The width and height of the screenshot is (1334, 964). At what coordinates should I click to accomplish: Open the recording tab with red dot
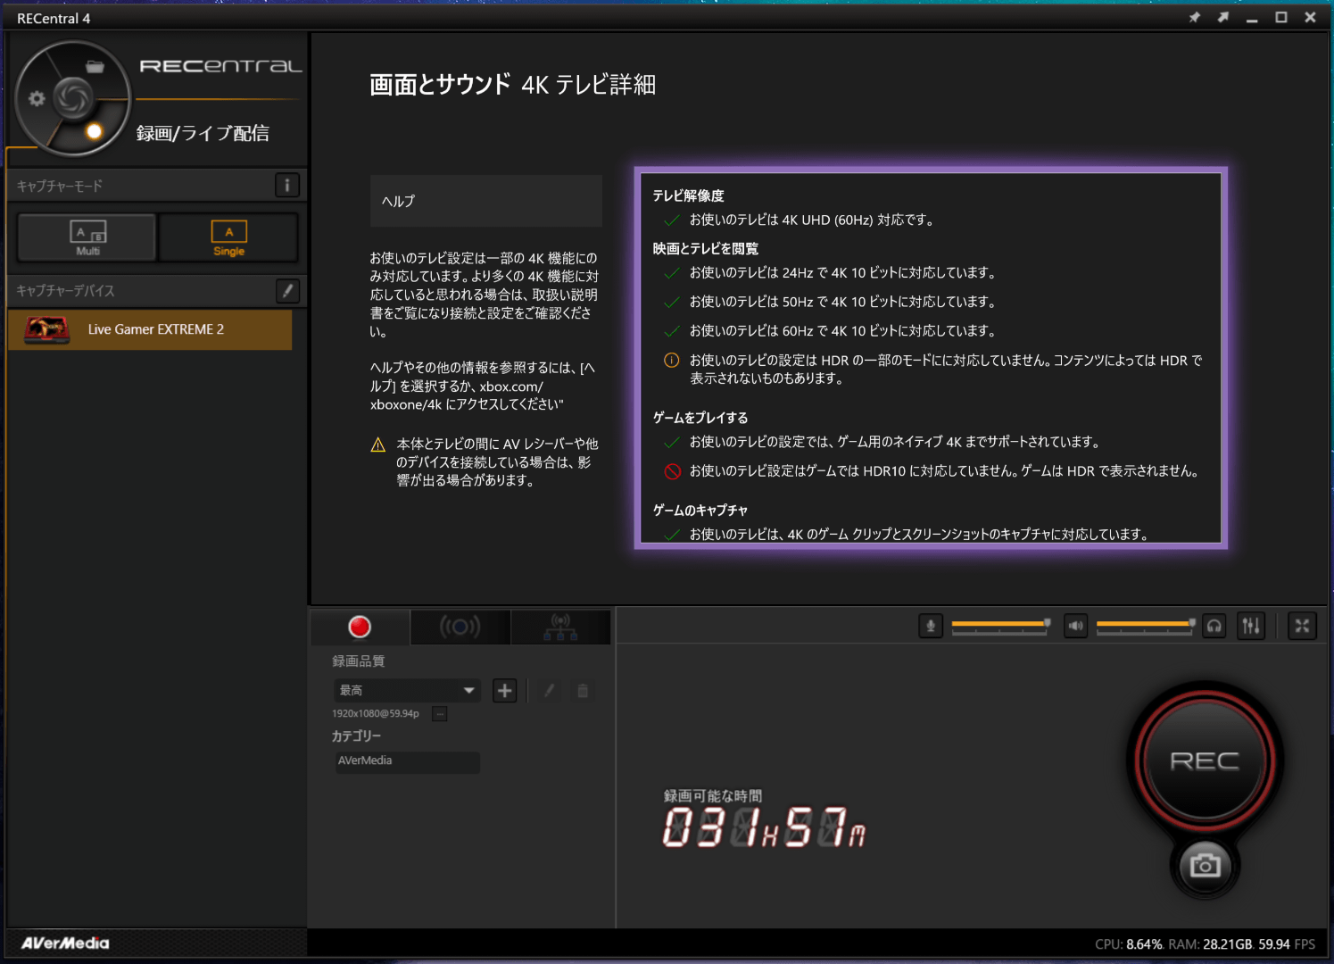coord(360,627)
